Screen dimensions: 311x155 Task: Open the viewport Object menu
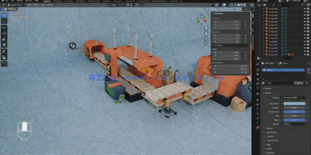click(50, 5)
